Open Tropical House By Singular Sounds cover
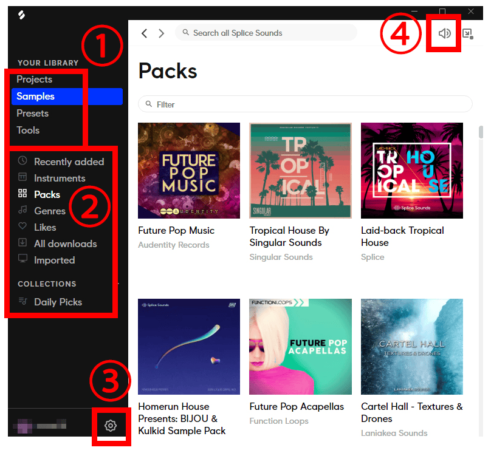Viewport: 491px width, 456px height. click(x=300, y=171)
